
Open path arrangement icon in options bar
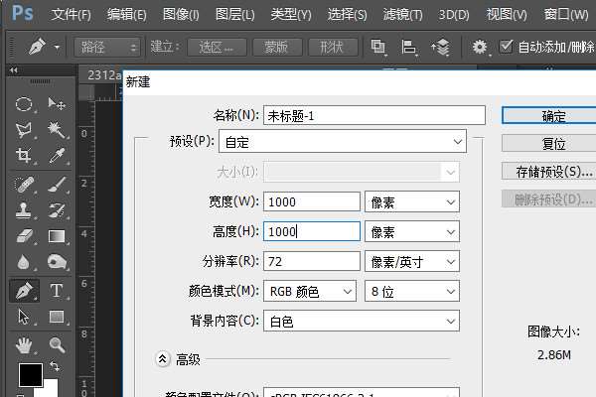click(440, 47)
